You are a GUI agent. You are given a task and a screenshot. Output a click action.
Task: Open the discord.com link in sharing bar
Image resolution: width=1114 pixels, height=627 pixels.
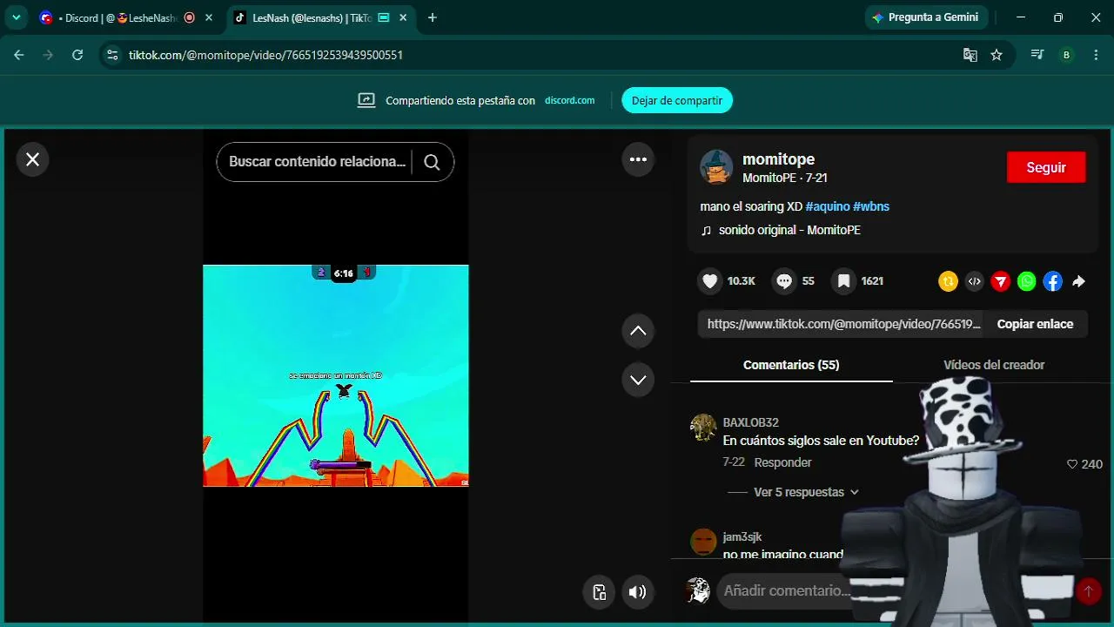pyautogui.click(x=570, y=100)
